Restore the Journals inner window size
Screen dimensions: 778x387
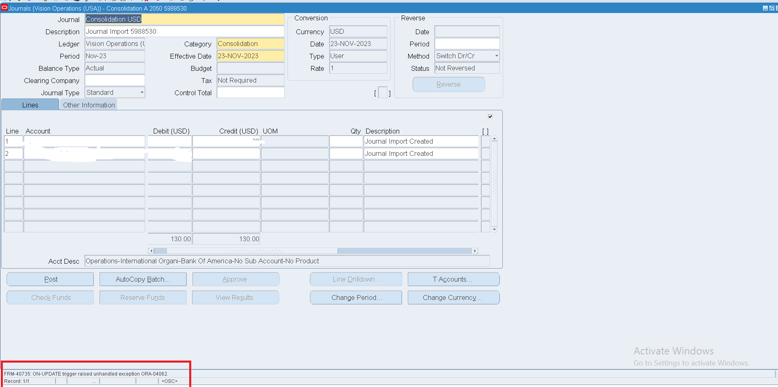click(x=771, y=8)
